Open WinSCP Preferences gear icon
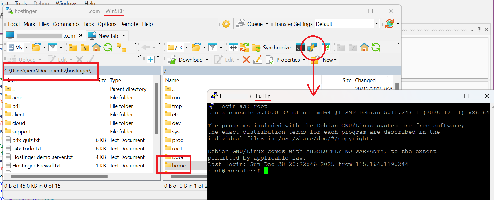The width and height of the screenshot is (494, 200). (226, 24)
